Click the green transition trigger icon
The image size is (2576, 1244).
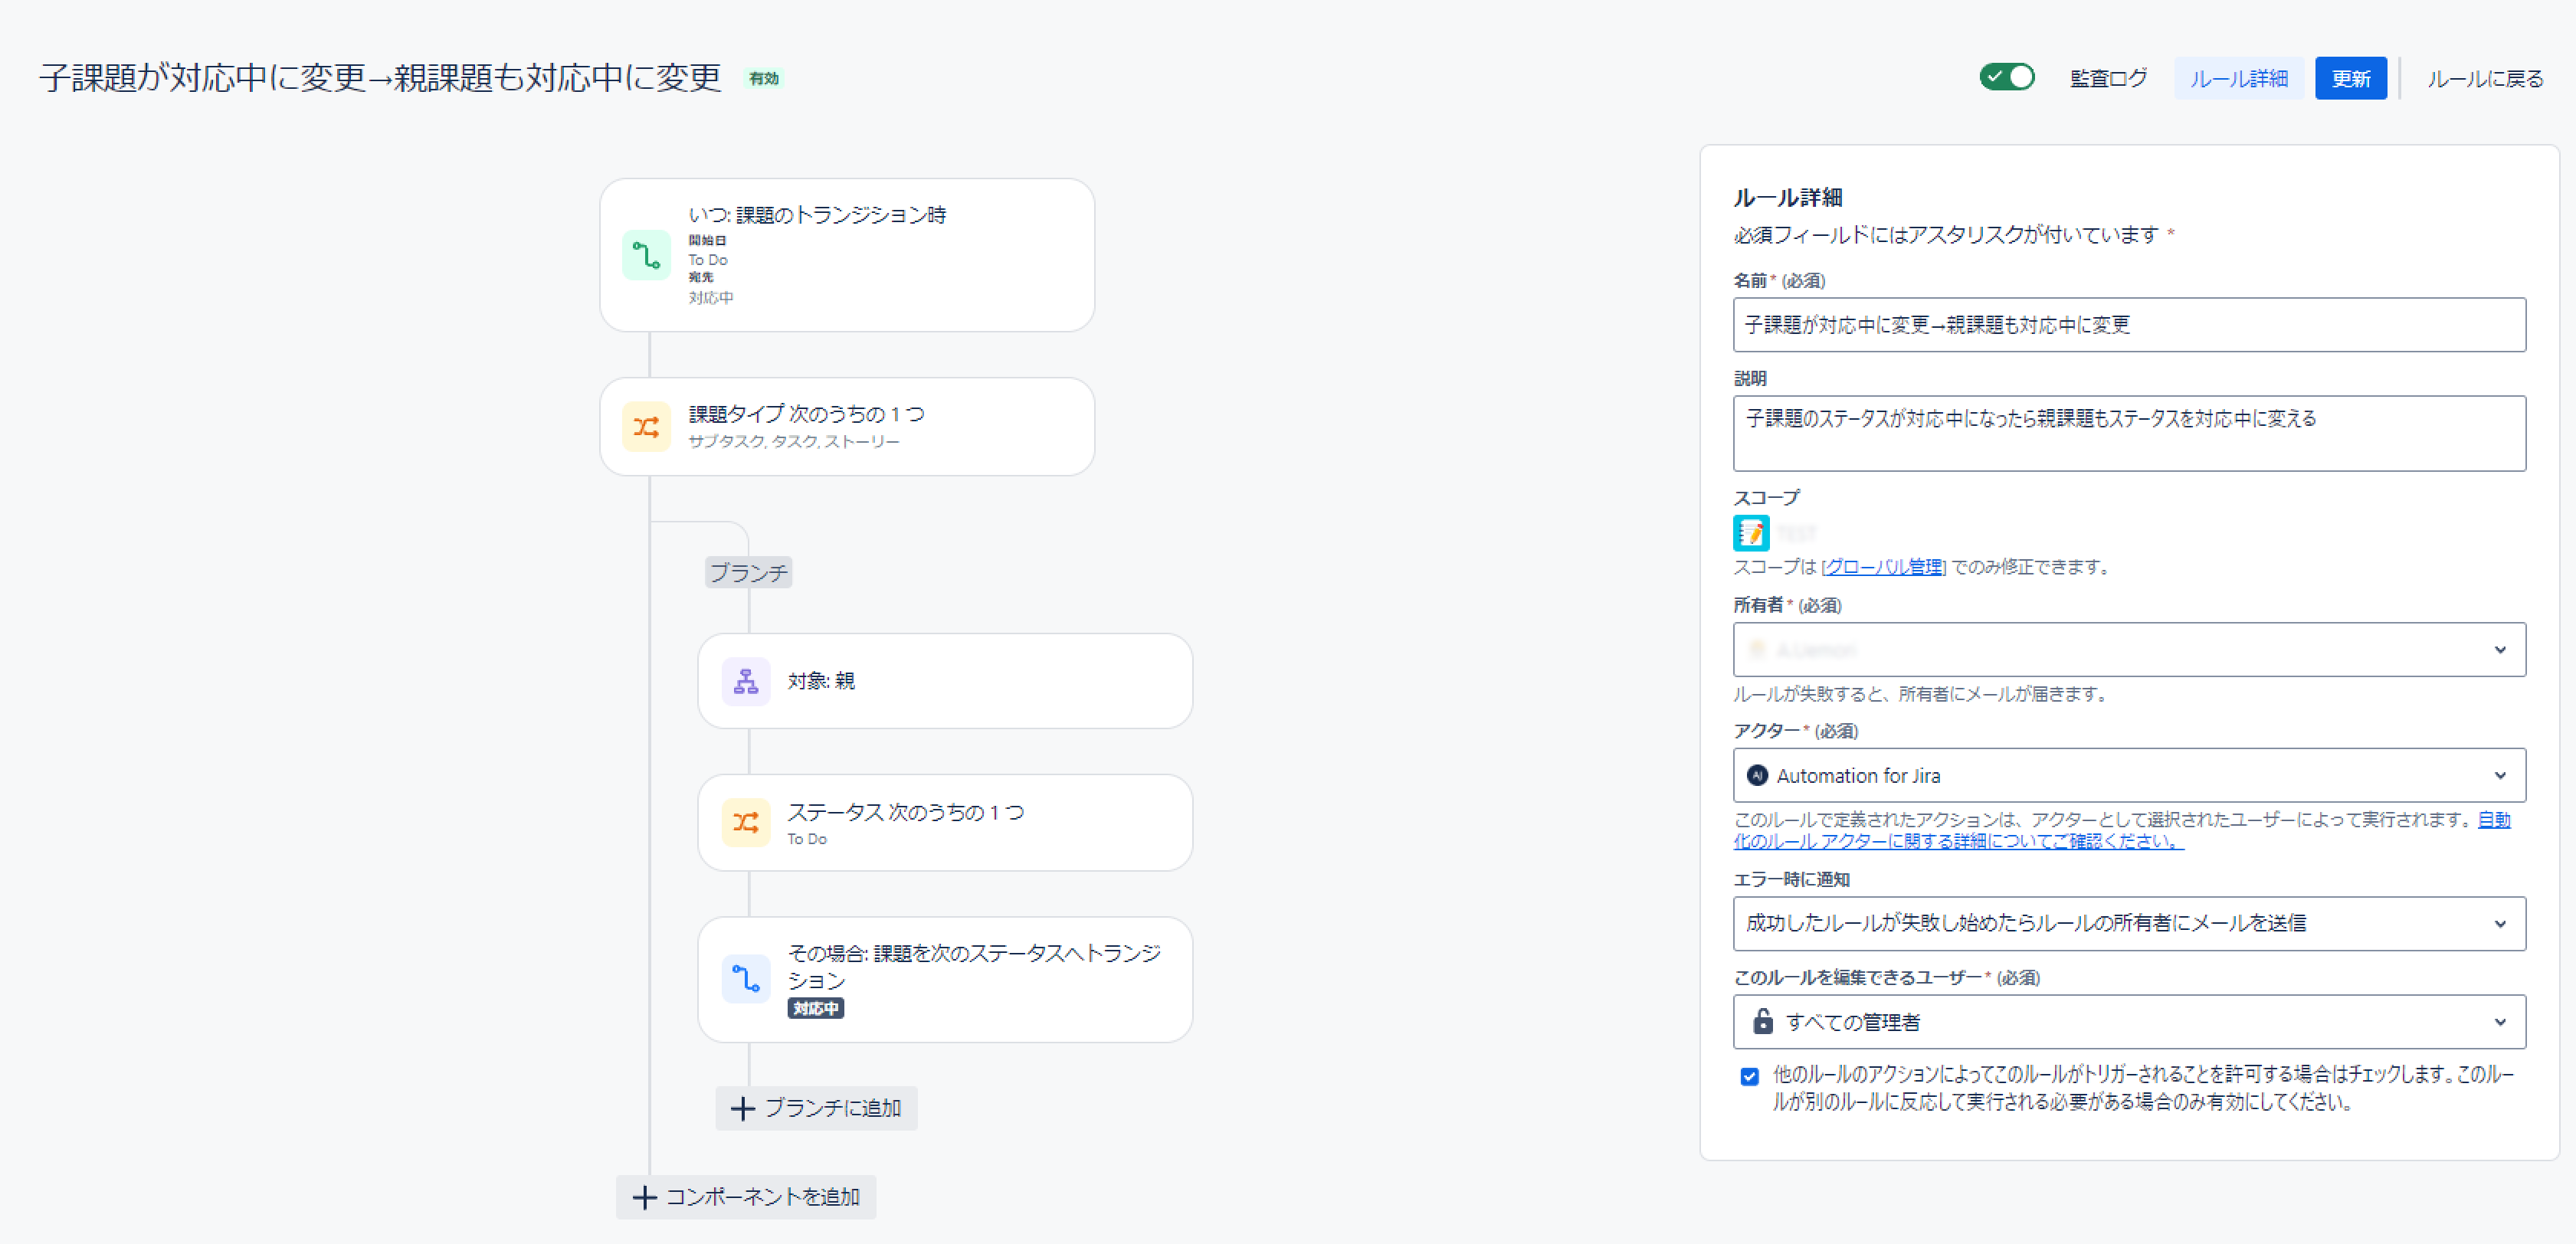click(646, 256)
